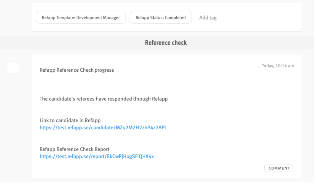Expand the Reference check section
This screenshot has width=316, height=184.
(x=166, y=42)
